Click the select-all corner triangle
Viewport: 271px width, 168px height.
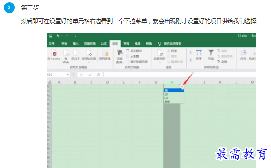(49, 82)
